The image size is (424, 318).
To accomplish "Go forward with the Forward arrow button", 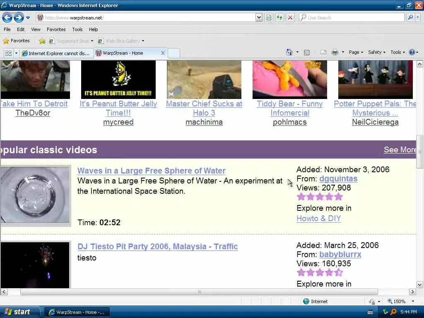I will pos(19,18).
